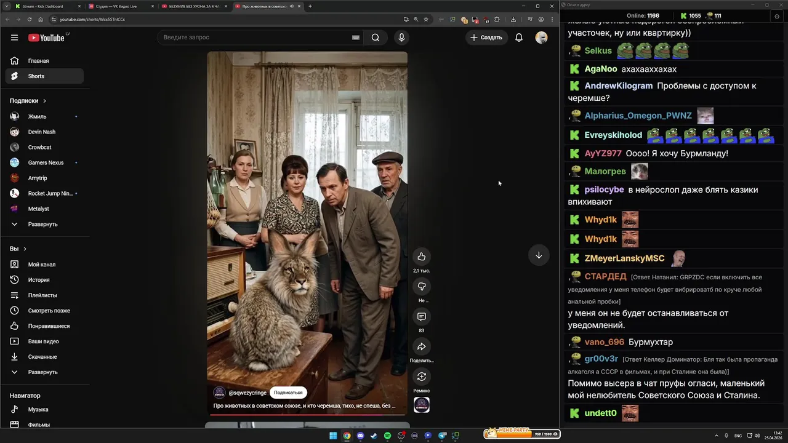Open Мой канал in sidebar
The image size is (788, 443).
(x=44, y=265)
